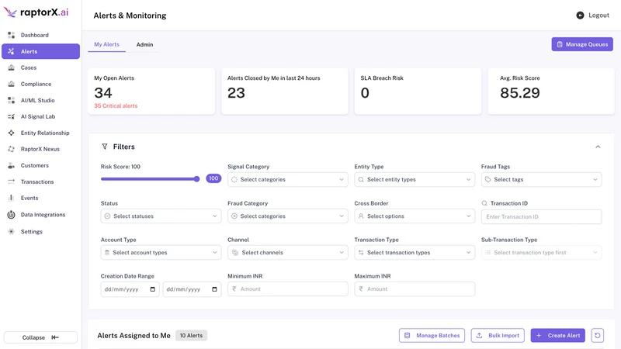621x349 pixels.
Task: Click the Dashboard sidebar icon
Action: coord(11,35)
